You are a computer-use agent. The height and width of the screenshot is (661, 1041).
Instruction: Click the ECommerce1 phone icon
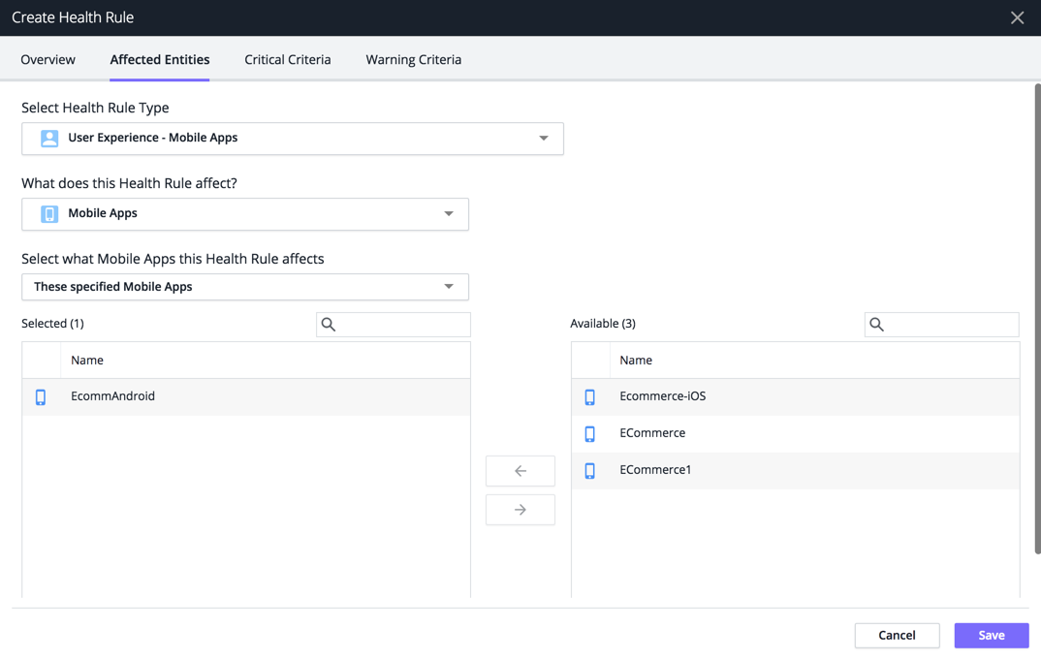click(x=589, y=470)
